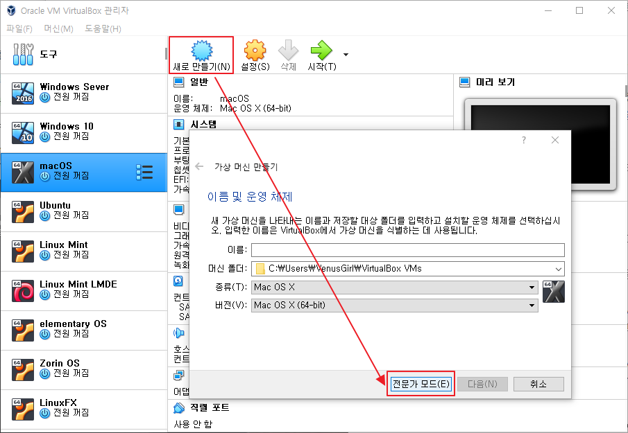Click the 'Zorin OS' VM name
The width and height of the screenshot is (628, 433).
click(x=60, y=363)
